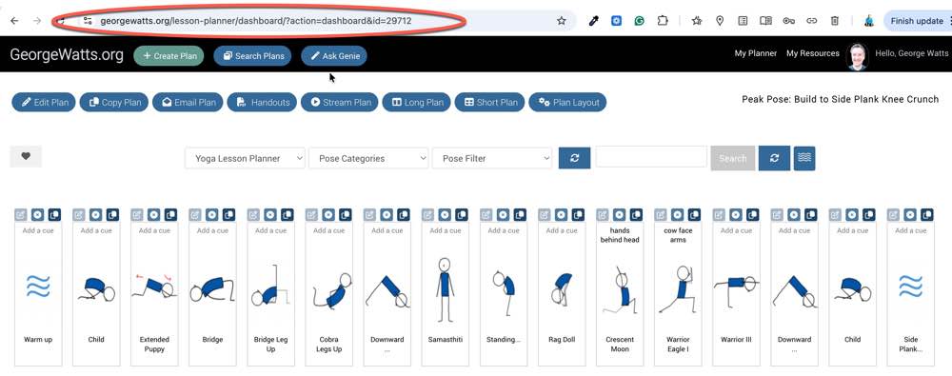
Task: Click the 'hands behind head' cue text
Action: click(620, 235)
